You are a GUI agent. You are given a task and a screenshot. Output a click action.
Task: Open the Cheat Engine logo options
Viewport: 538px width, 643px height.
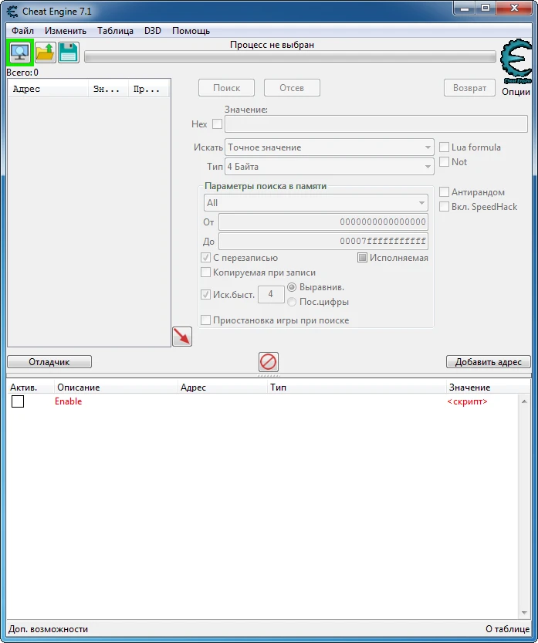pos(516,62)
